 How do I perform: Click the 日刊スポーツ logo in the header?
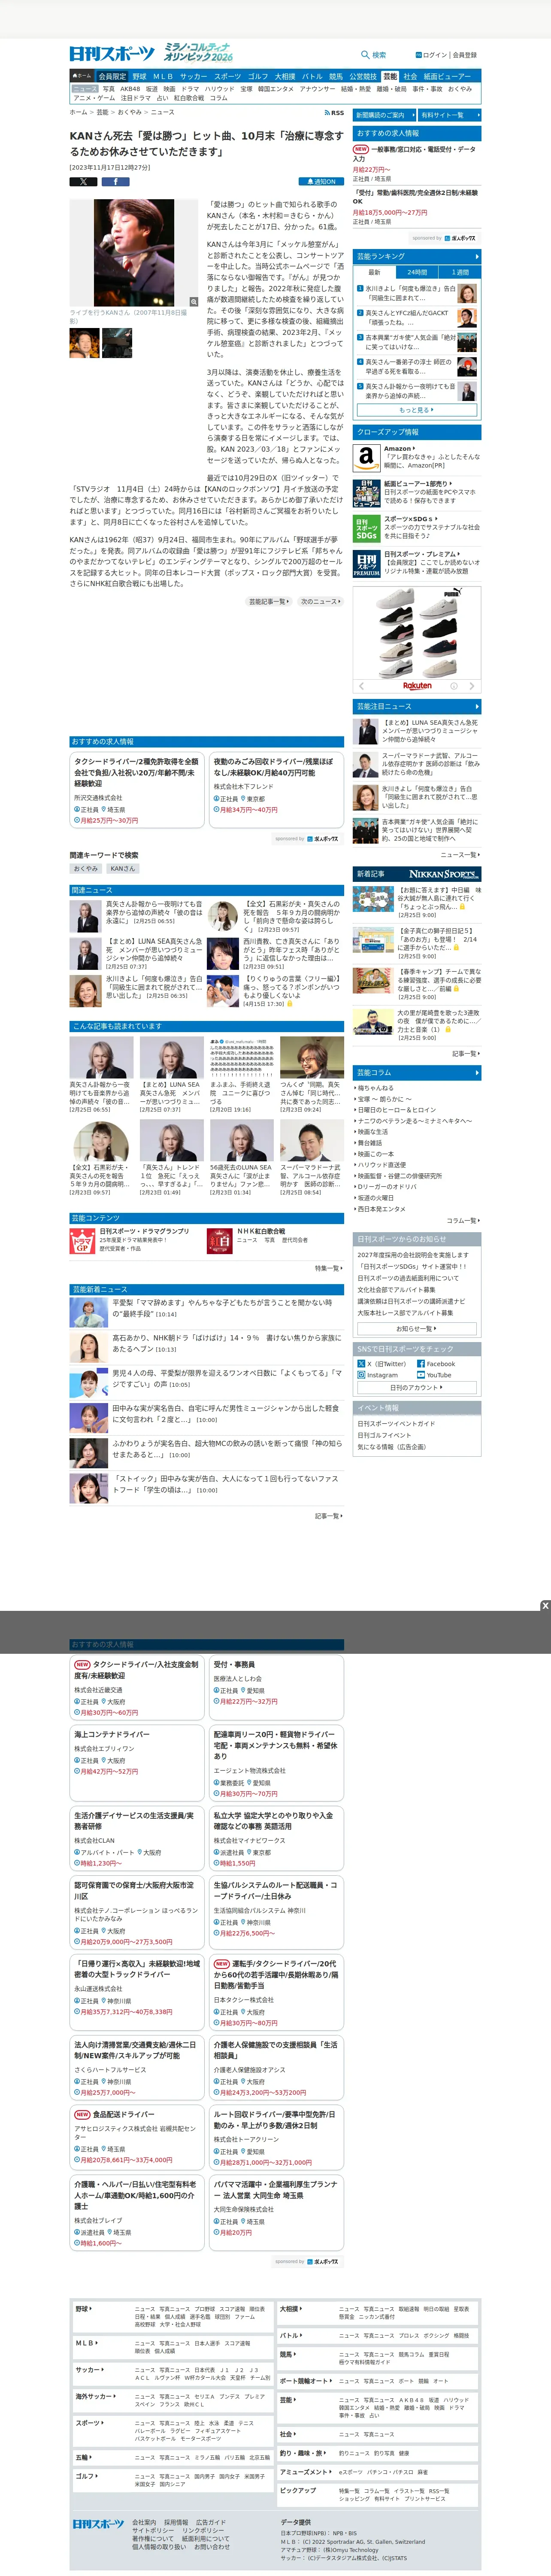pos(112,54)
